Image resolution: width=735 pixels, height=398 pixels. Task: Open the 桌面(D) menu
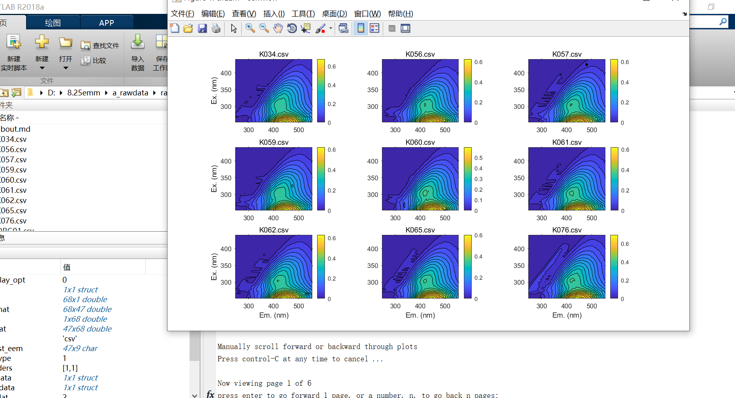point(334,14)
